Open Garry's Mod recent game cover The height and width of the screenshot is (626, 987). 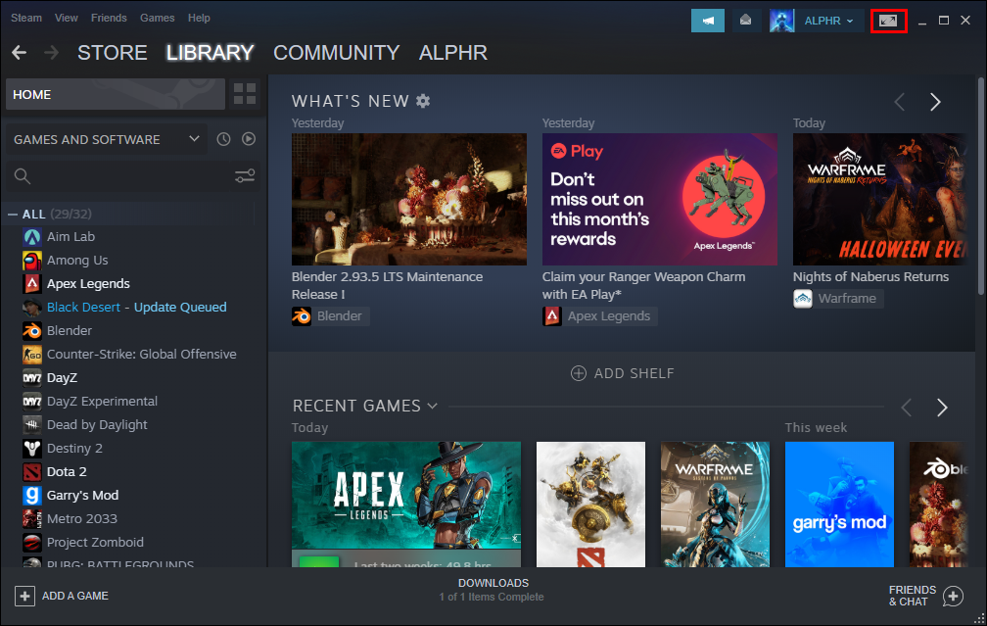839,505
